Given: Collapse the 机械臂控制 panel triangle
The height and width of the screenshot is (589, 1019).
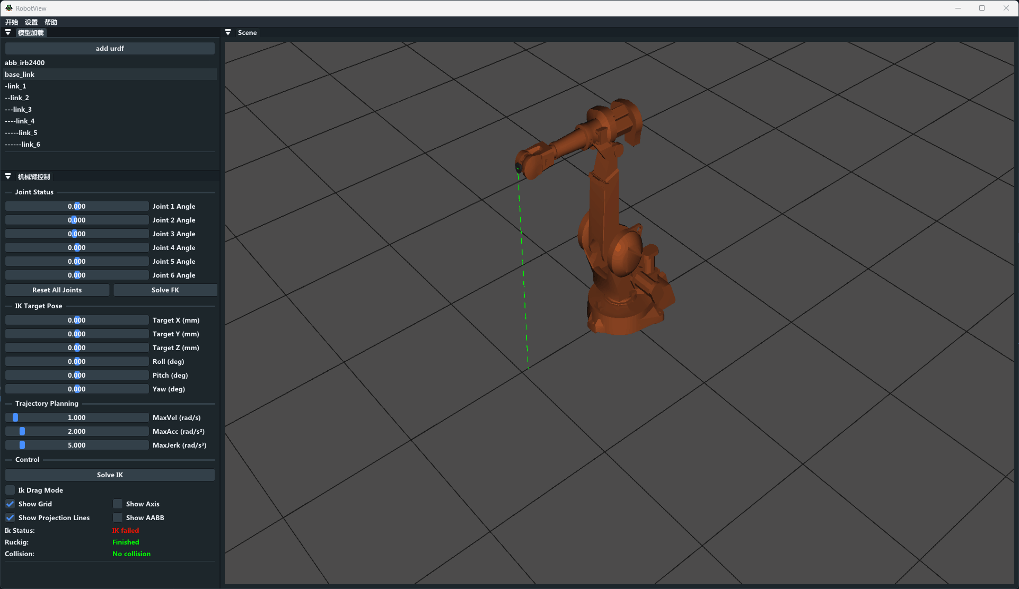Looking at the screenshot, I should click(8, 176).
